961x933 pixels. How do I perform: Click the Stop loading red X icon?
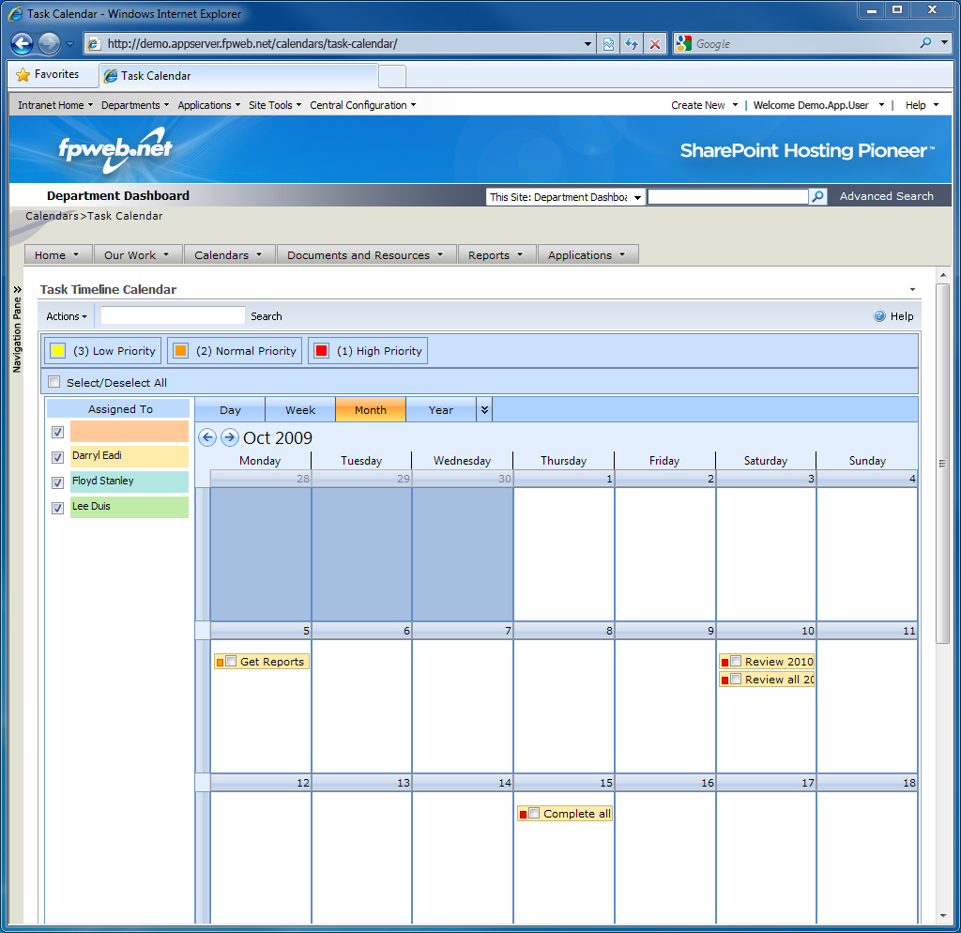pyautogui.click(x=655, y=43)
